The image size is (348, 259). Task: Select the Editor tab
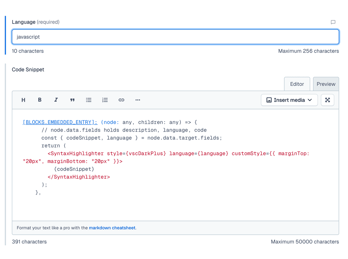point(297,84)
